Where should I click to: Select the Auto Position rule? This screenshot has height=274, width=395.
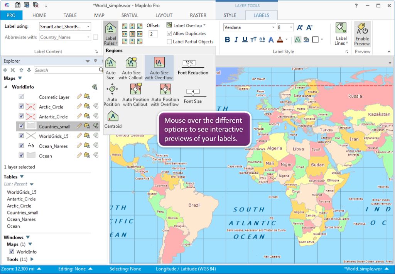point(111,95)
